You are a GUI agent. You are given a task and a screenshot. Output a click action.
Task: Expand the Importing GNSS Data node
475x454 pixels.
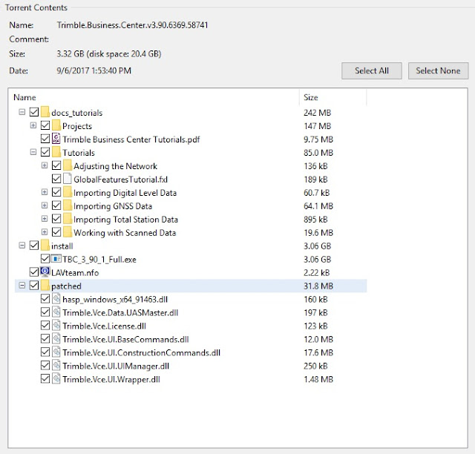pos(45,205)
